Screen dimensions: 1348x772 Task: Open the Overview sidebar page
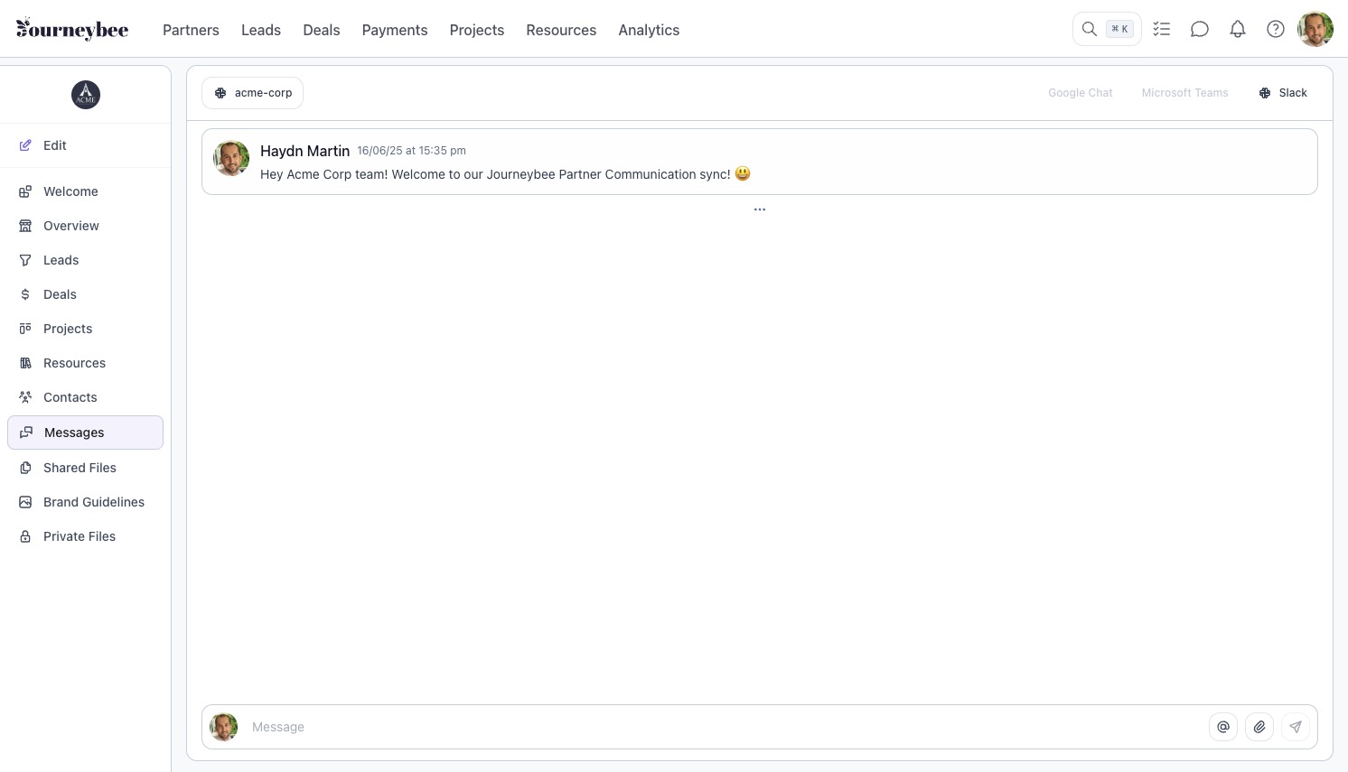tap(85, 226)
